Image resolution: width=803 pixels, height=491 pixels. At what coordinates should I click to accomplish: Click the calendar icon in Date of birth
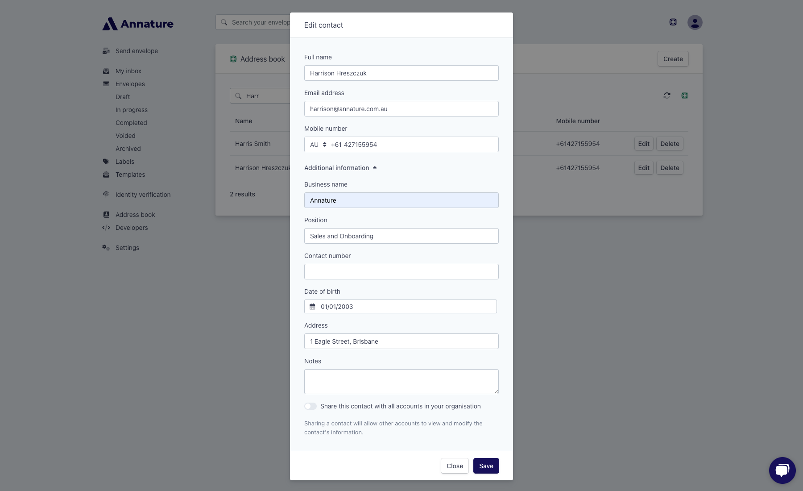312,307
